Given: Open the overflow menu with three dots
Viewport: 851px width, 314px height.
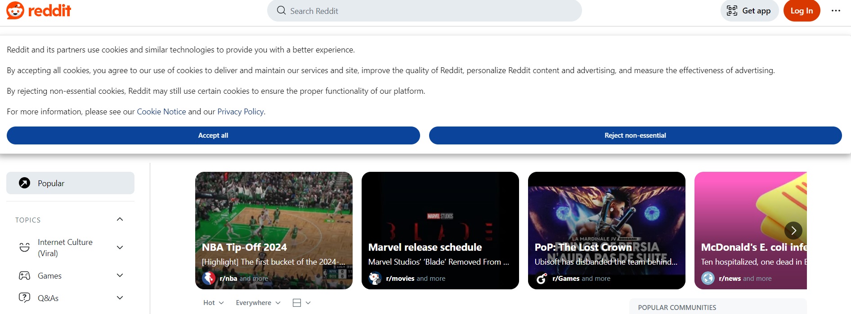Looking at the screenshot, I should tap(836, 10).
